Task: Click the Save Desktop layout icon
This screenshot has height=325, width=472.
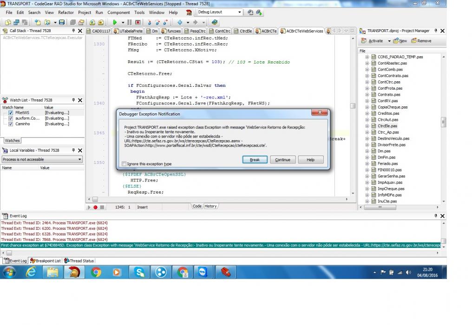Action: click(250, 13)
